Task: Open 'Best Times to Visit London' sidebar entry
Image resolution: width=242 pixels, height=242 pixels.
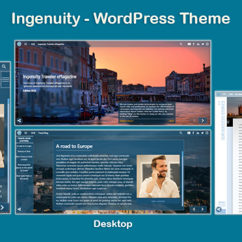Action: coord(24,158)
